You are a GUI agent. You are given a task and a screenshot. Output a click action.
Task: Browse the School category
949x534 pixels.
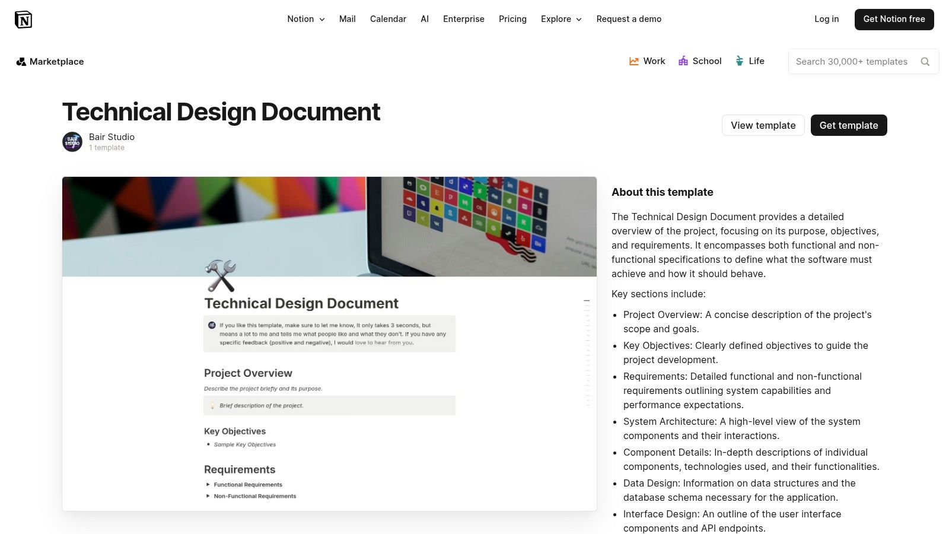pos(700,61)
